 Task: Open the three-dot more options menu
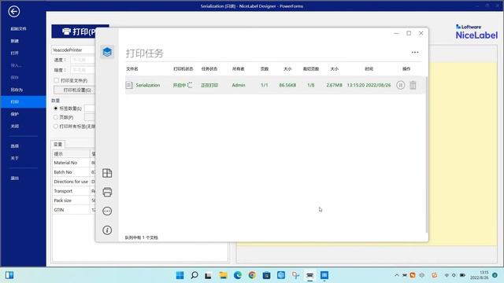(415, 53)
